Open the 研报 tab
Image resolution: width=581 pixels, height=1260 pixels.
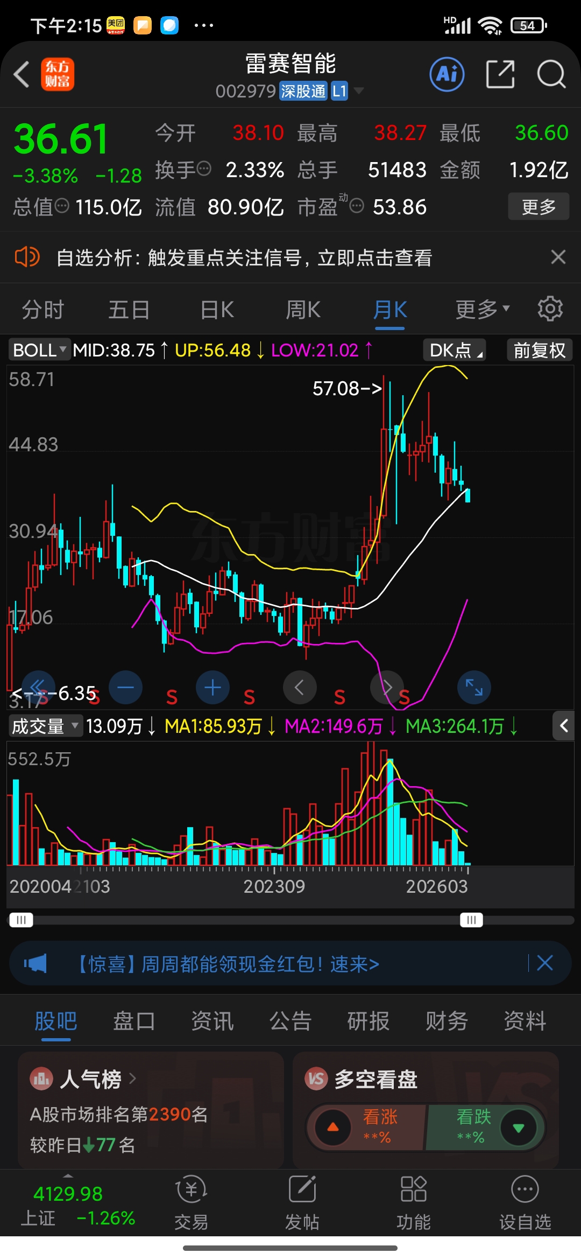pyautogui.click(x=369, y=1020)
